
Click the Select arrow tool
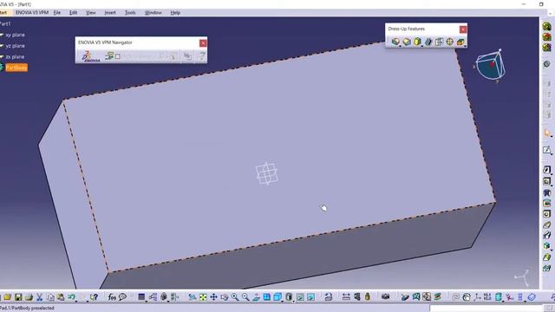[x=547, y=133]
